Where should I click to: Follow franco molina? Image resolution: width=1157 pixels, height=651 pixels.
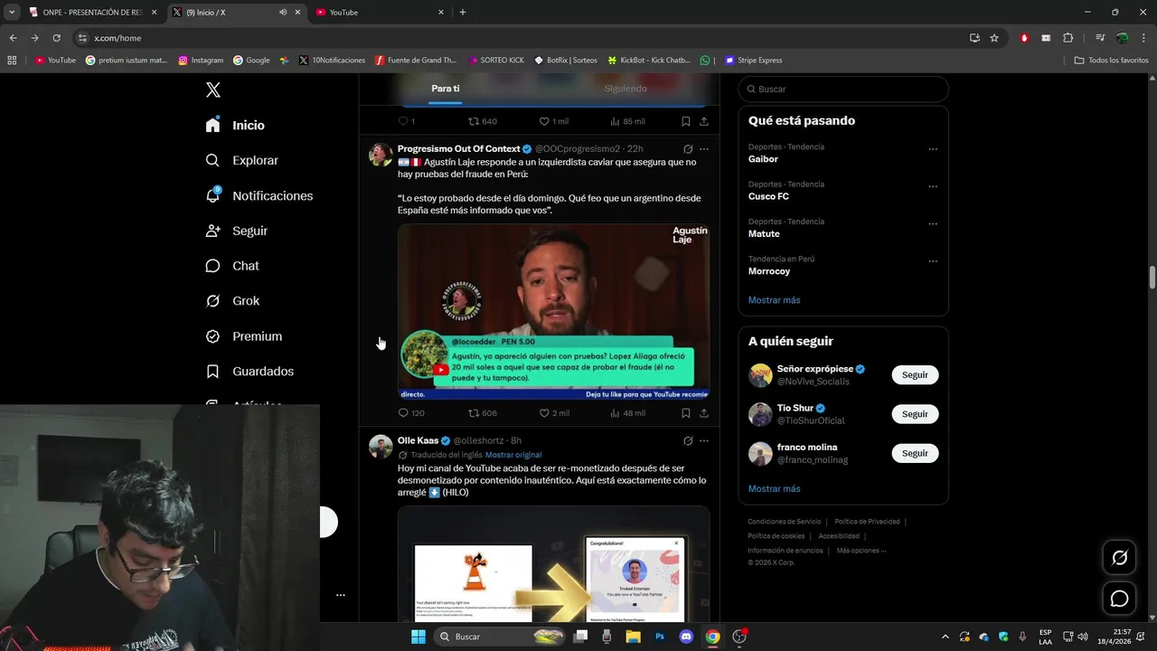coord(915,453)
